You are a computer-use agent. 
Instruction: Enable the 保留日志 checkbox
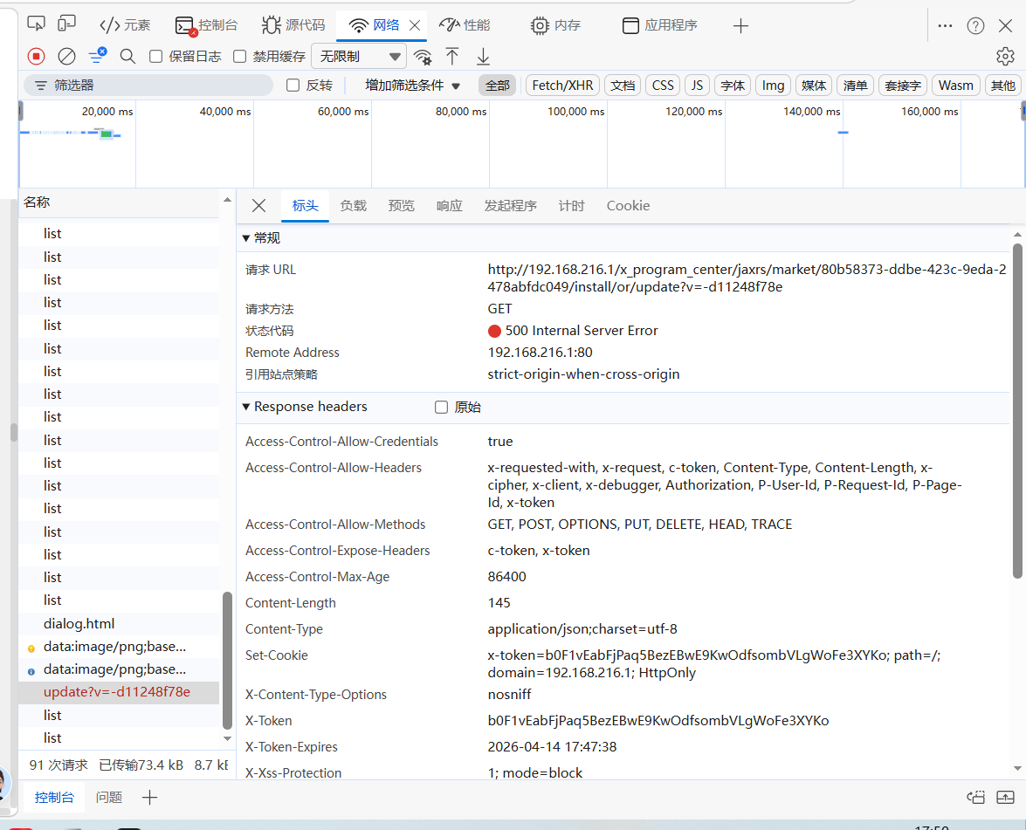click(156, 57)
